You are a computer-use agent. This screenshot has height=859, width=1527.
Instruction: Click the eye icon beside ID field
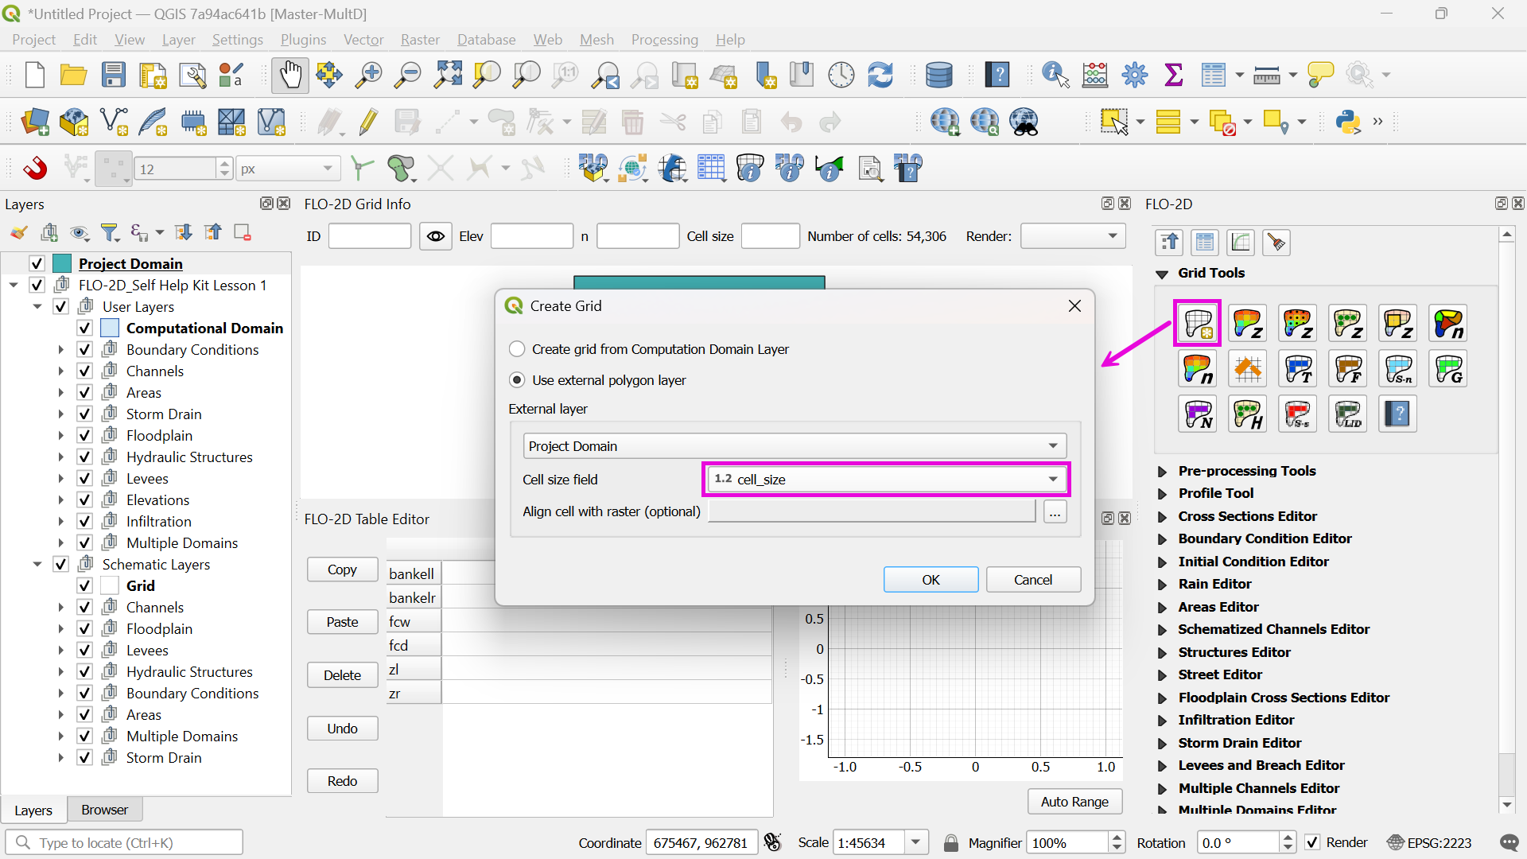pos(435,236)
